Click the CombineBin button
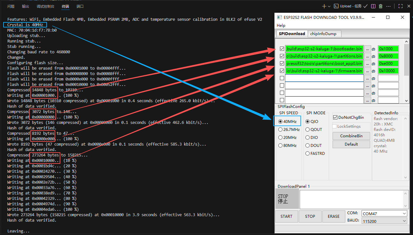 (x=351, y=136)
